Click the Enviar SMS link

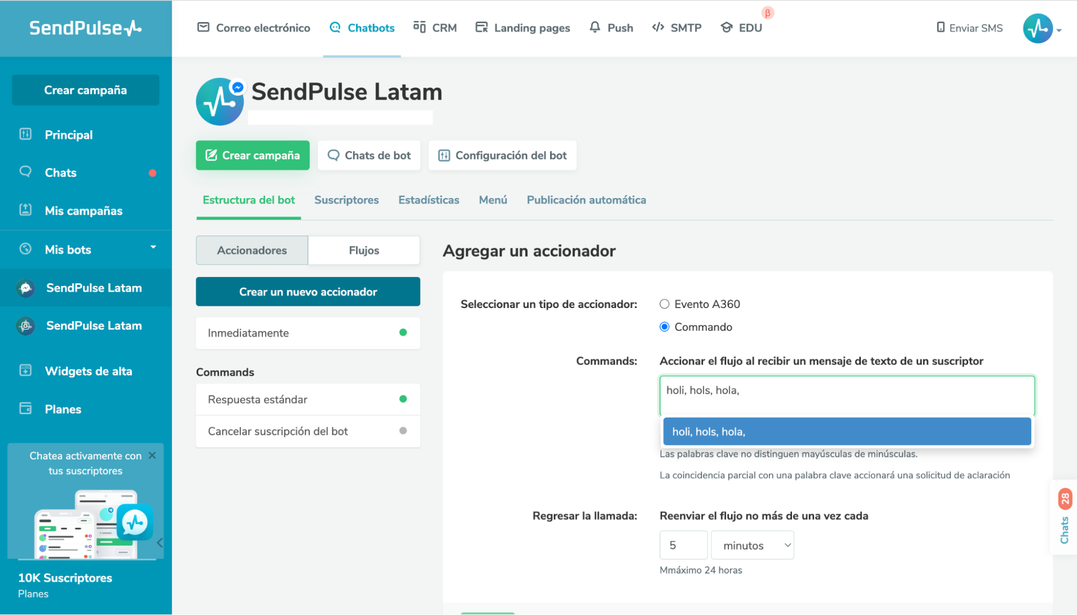(x=970, y=28)
